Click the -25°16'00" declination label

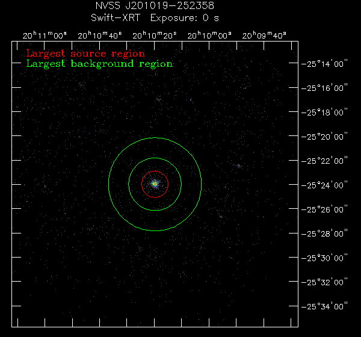[x=324, y=88]
